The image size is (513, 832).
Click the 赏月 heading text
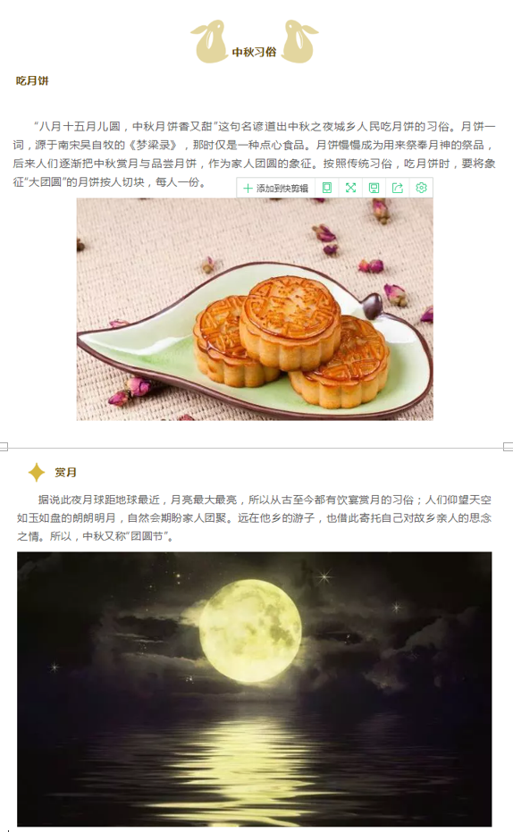[x=66, y=472]
